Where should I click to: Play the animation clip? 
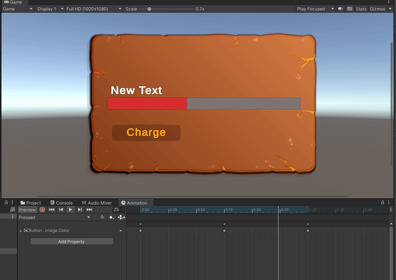[71, 210]
